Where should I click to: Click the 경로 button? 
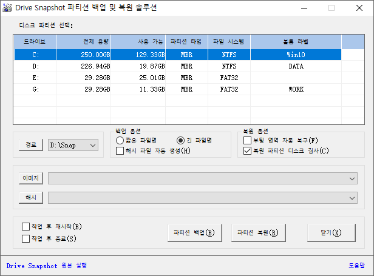(31, 145)
